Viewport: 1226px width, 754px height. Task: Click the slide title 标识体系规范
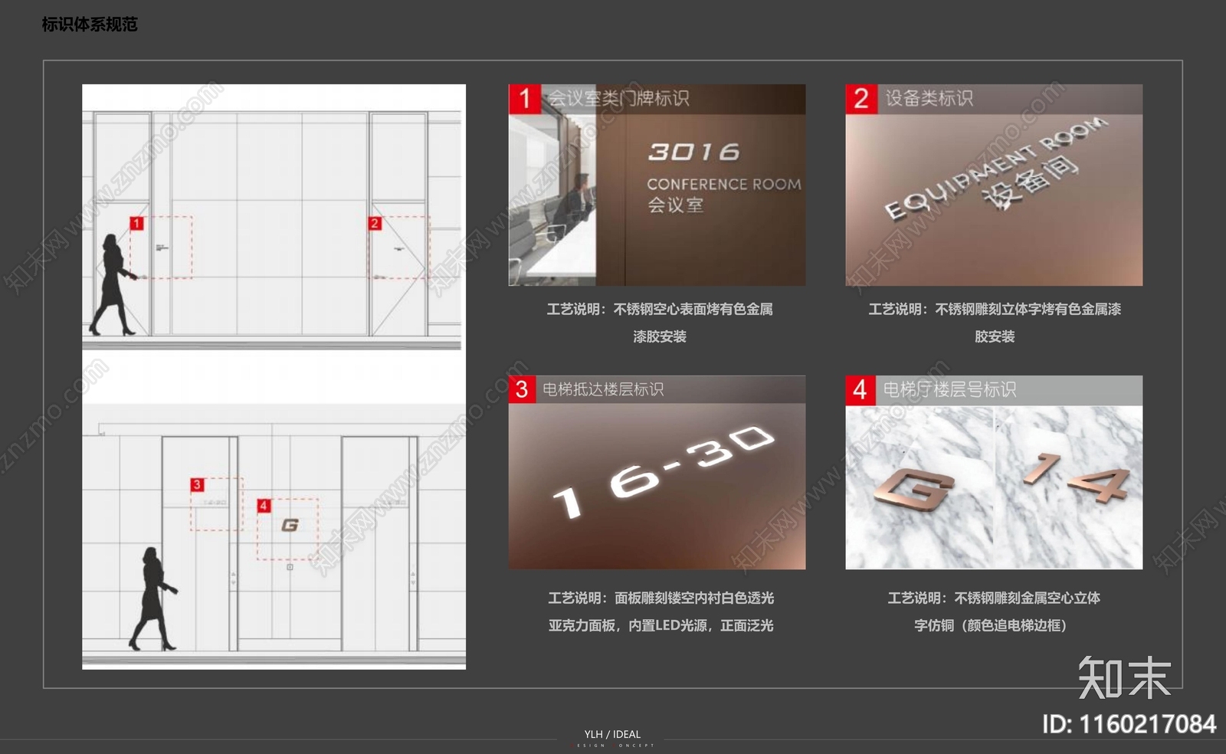click(89, 25)
